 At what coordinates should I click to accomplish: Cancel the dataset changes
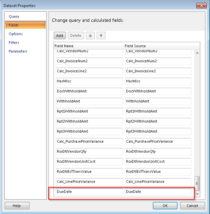(x=192, y=206)
